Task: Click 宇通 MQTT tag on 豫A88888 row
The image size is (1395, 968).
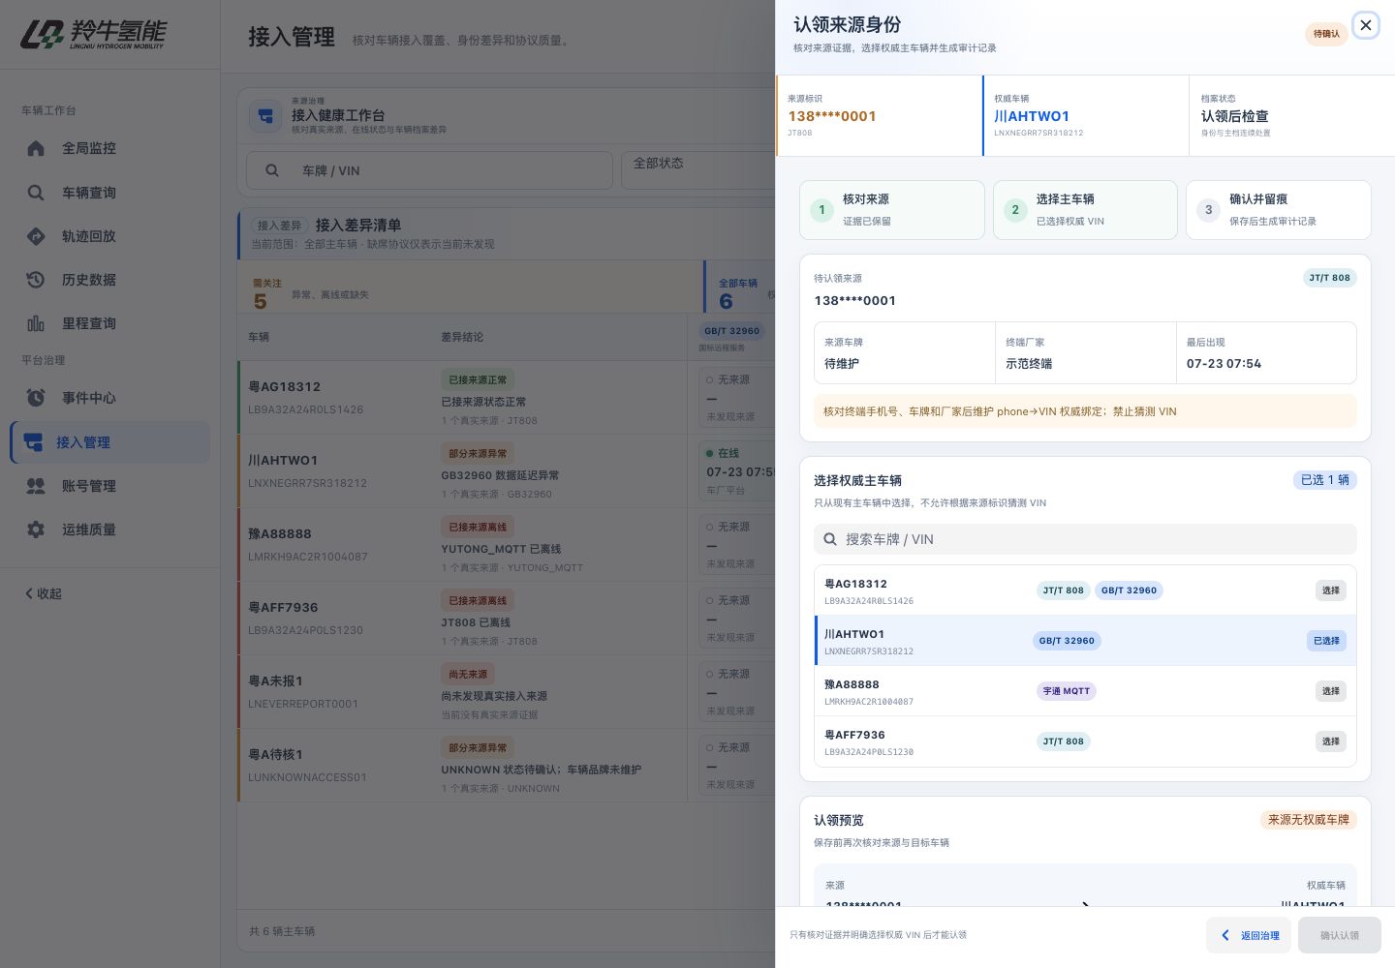Action: pos(1066,691)
